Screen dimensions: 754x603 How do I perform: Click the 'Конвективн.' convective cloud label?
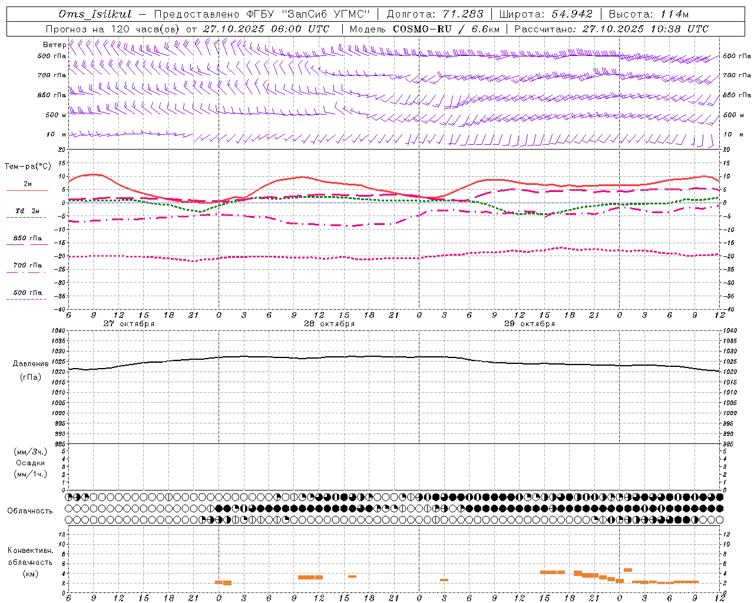(x=31, y=551)
